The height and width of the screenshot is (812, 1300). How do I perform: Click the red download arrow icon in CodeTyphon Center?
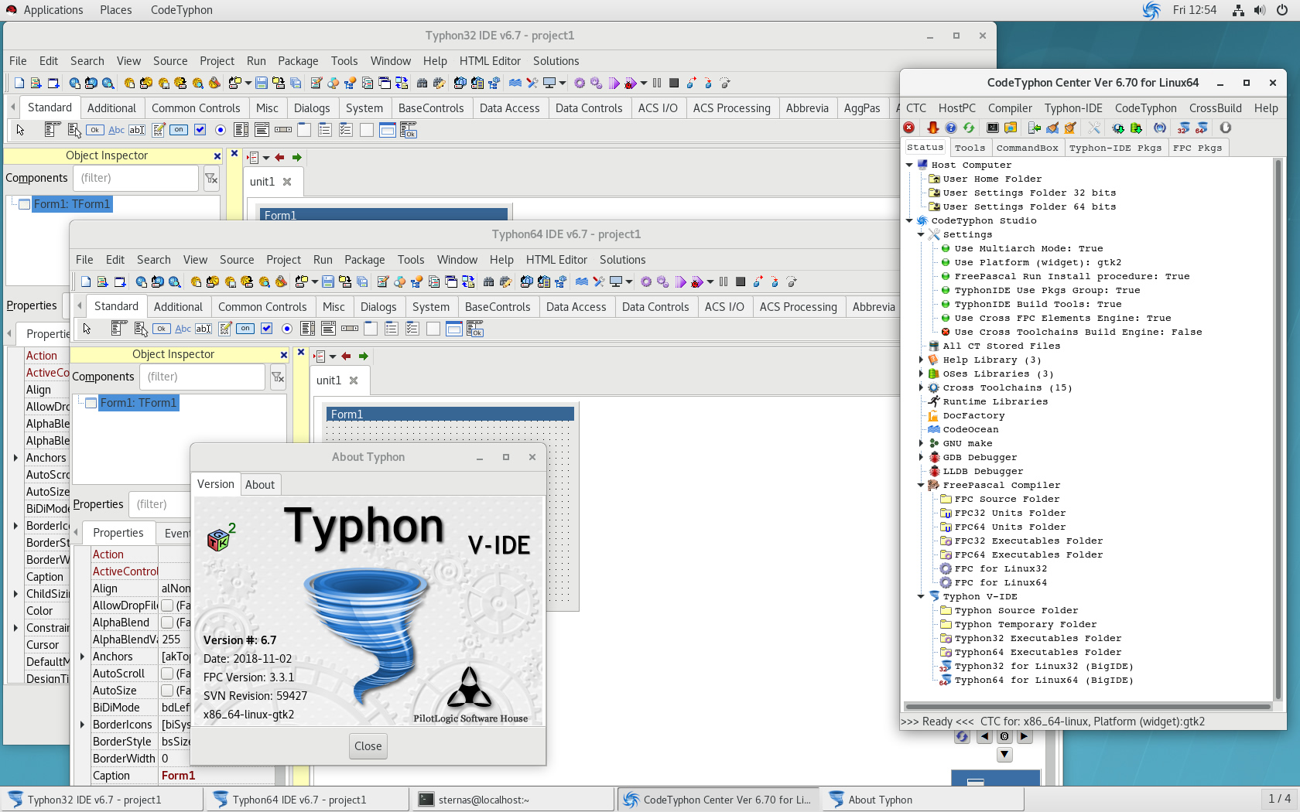click(933, 128)
